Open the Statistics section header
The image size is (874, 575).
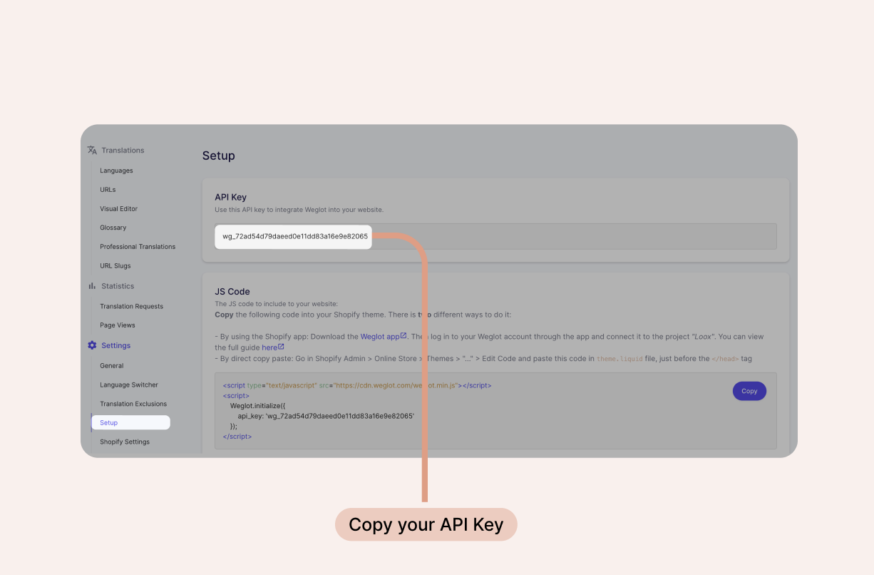[x=118, y=286]
